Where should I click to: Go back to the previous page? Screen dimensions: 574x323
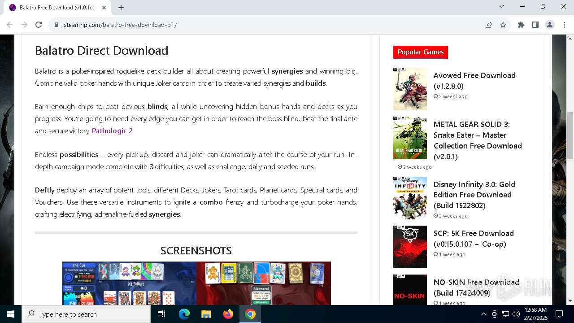[10, 25]
